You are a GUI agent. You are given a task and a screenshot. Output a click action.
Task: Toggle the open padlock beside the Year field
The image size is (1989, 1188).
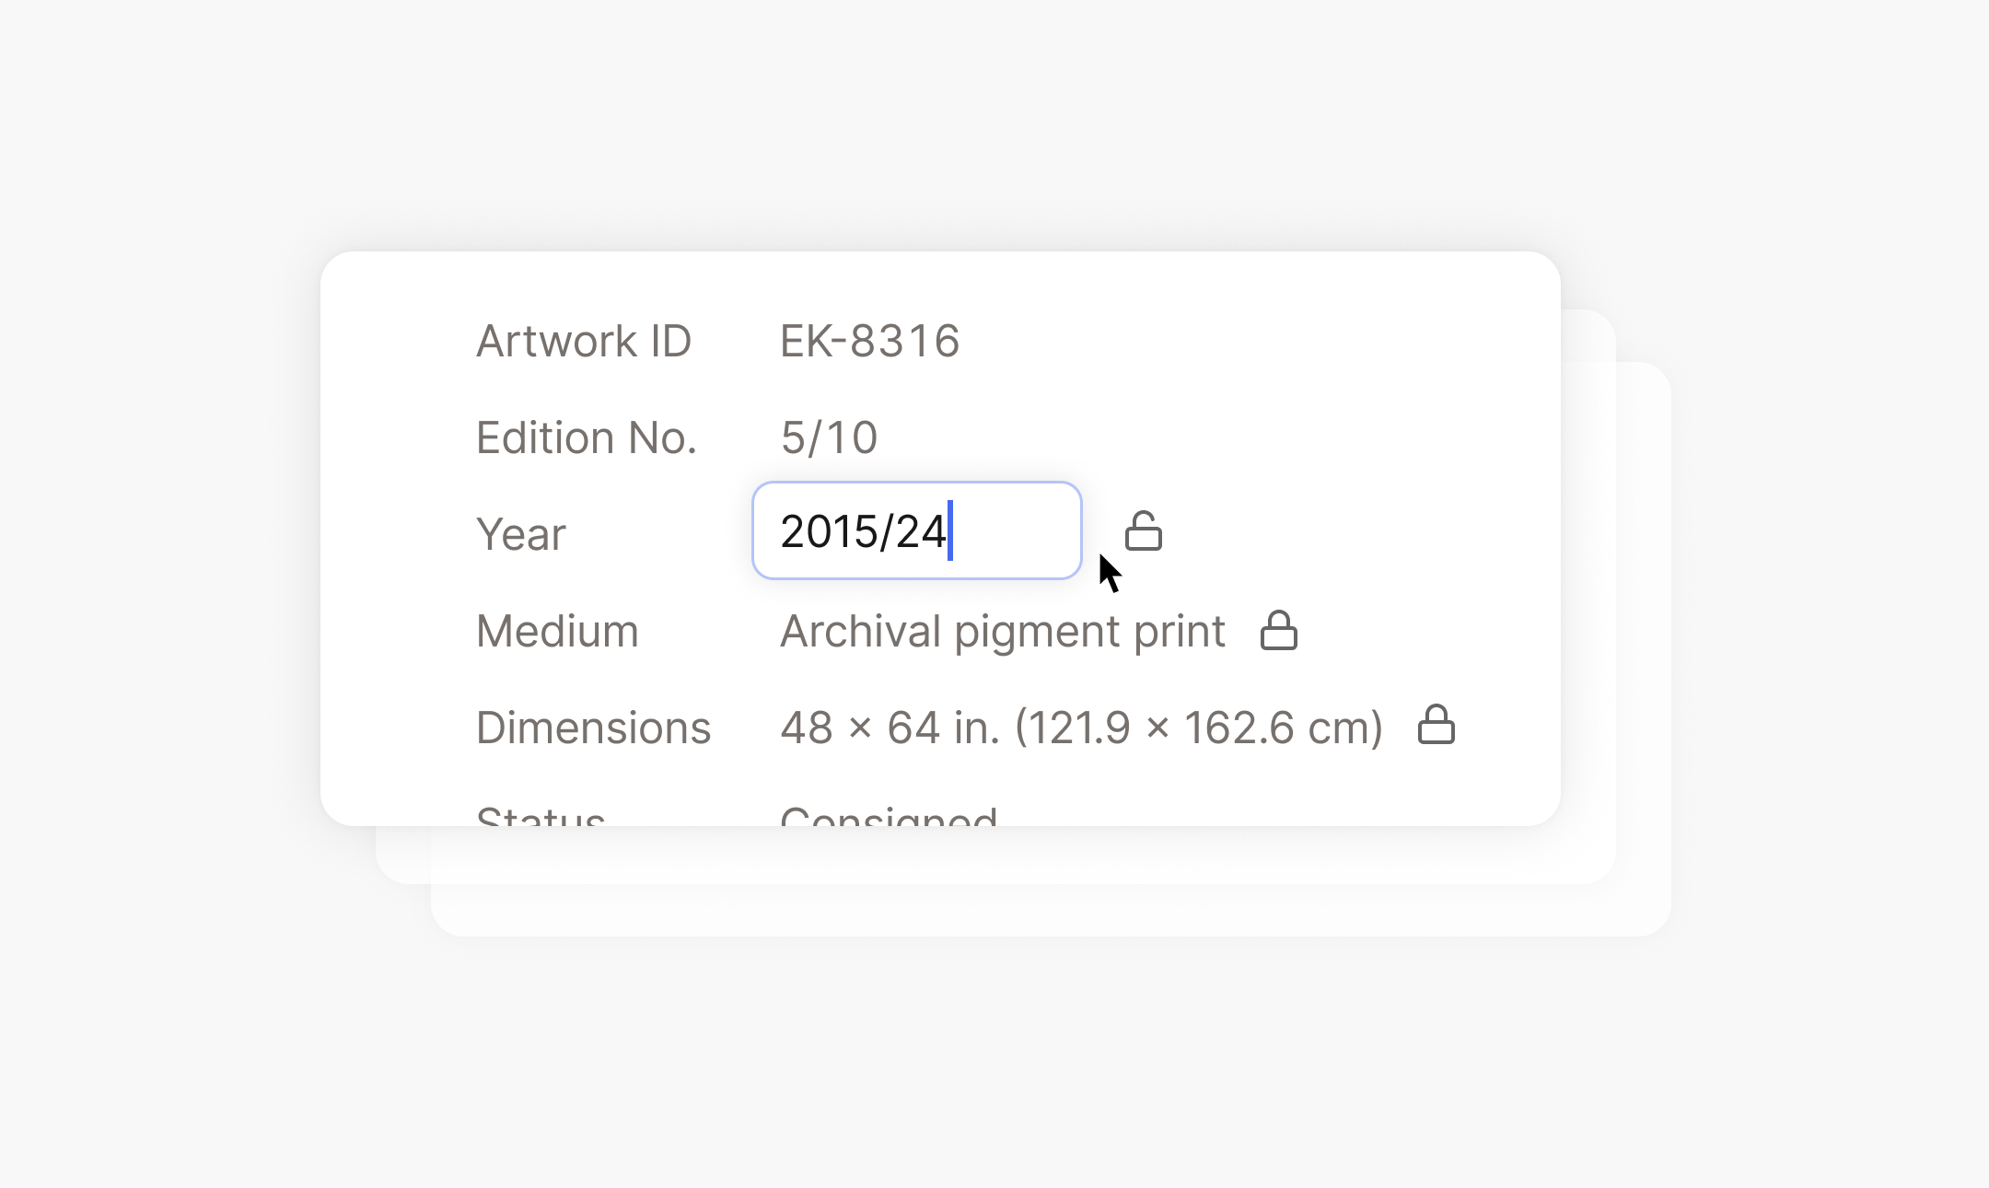1144,531
